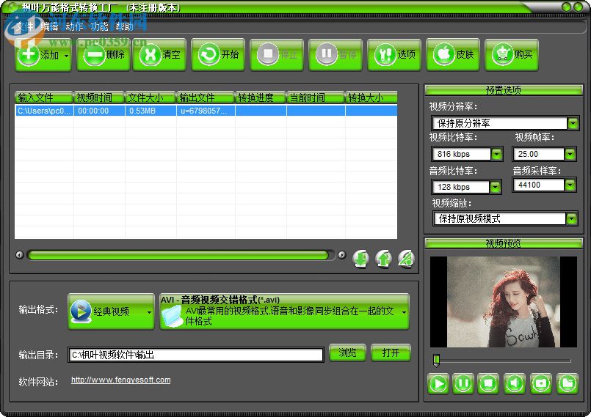Move selected file up with green up-arrow icon
The width and height of the screenshot is (591, 417).
(384, 259)
